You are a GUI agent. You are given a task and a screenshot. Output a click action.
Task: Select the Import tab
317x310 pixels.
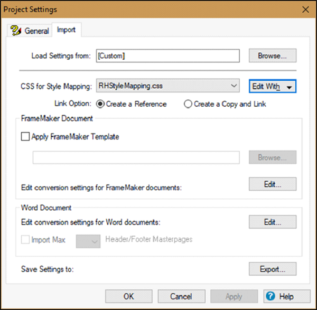tap(67, 30)
